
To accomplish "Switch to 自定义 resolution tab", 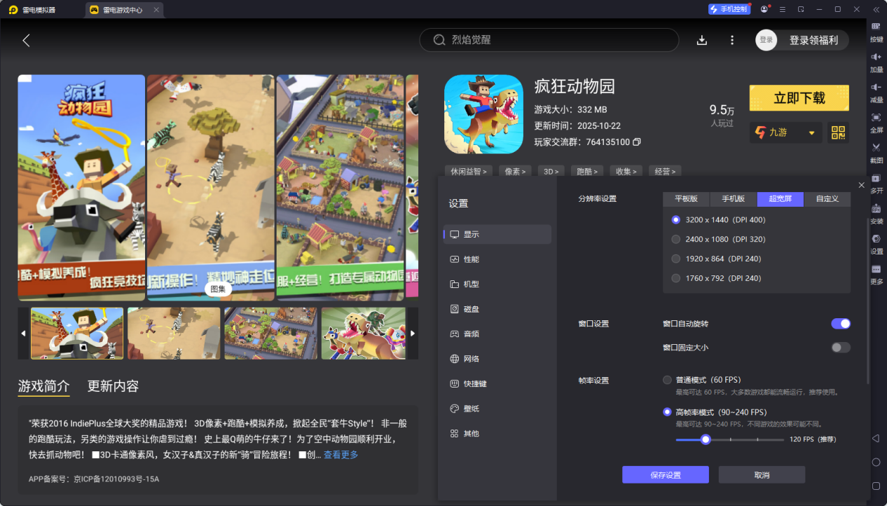I will pyautogui.click(x=827, y=199).
